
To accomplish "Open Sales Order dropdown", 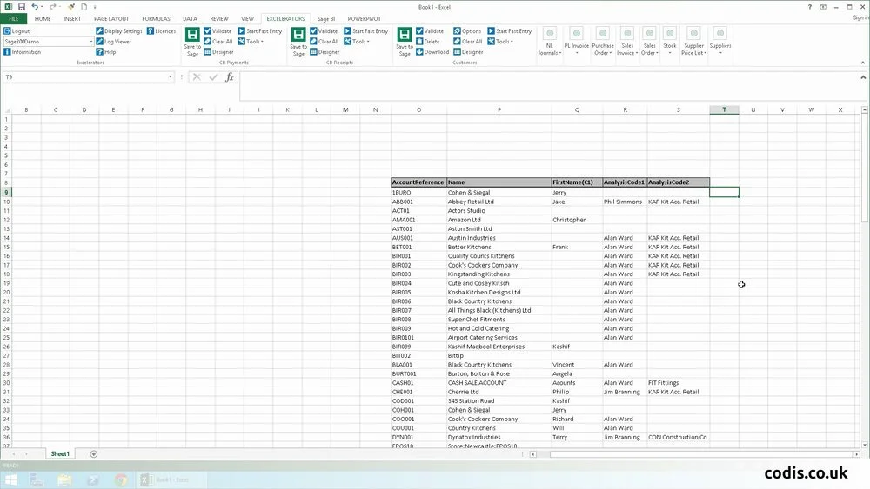I will [649, 42].
